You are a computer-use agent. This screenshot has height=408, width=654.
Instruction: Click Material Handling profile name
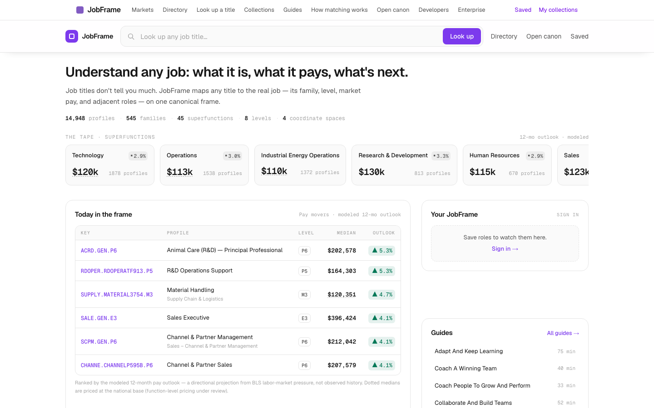[x=190, y=290]
